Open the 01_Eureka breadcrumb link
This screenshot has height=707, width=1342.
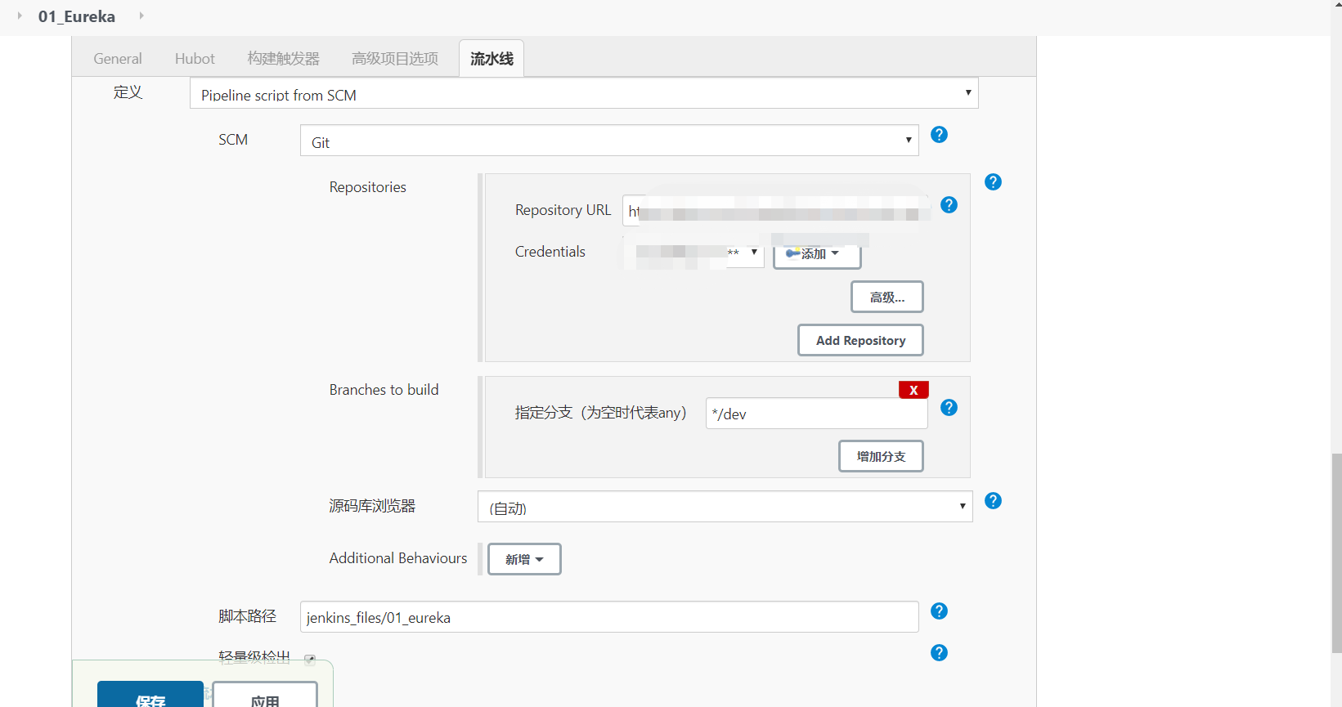pos(77,16)
